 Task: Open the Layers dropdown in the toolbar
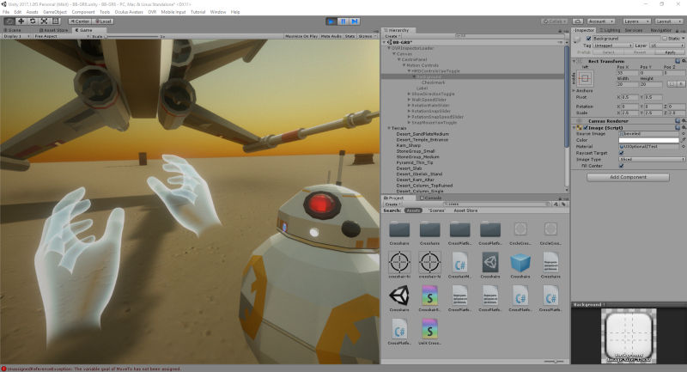(636, 21)
